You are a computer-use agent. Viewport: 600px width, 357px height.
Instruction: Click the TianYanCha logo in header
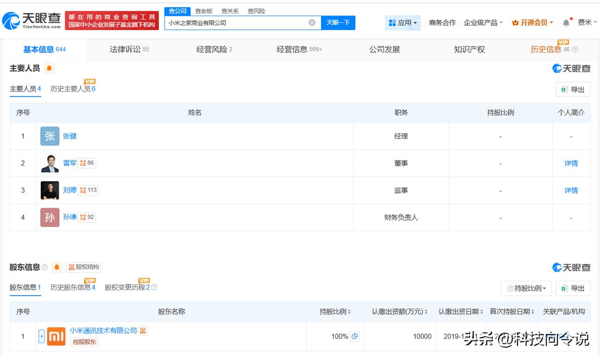[x=31, y=20]
